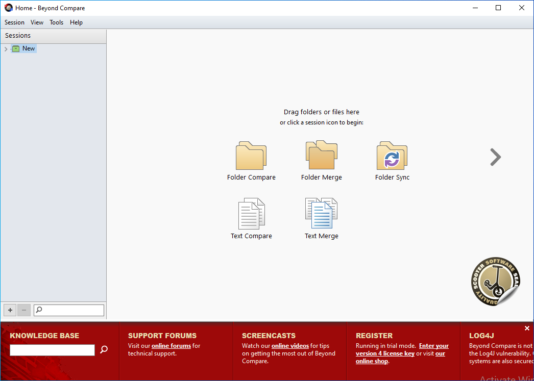This screenshot has height=381, width=534.
Task: Open the Session menu
Action: (x=14, y=22)
